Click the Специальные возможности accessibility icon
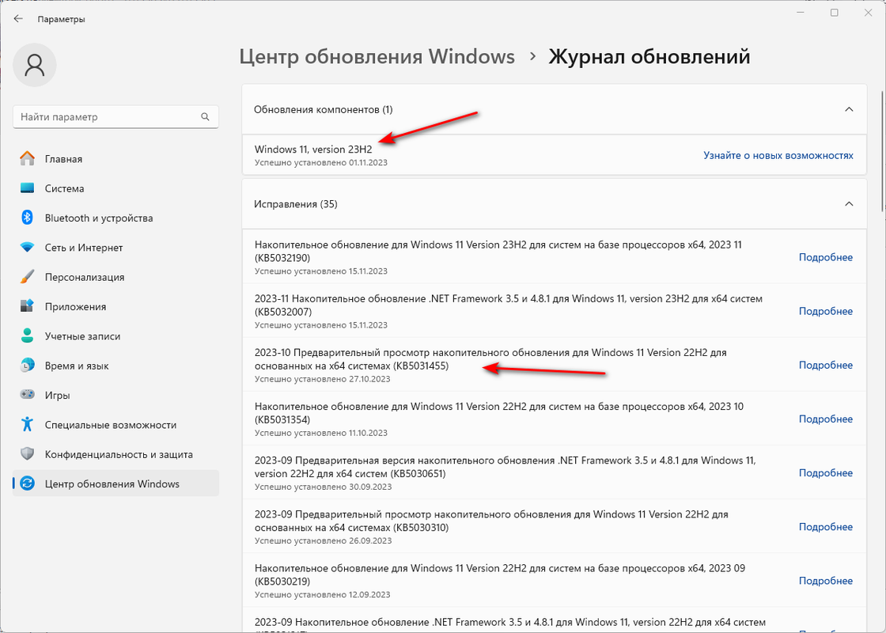This screenshot has width=886, height=633. 27,424
